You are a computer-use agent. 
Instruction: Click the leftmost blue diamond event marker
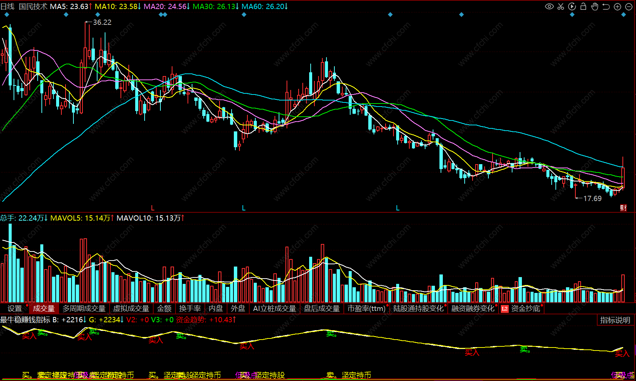pyautogui.click(x=7, y=15)
